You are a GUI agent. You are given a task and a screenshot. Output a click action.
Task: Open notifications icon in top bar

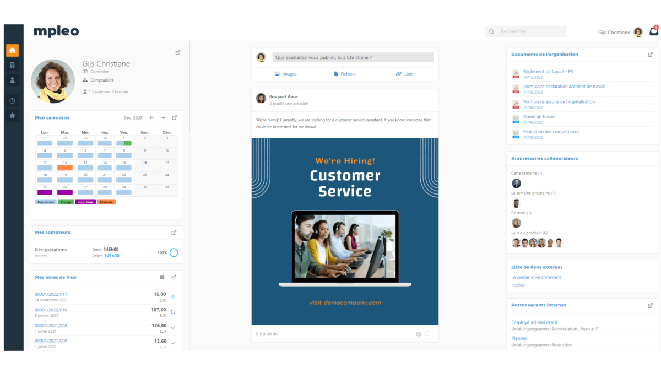(654, 32)
